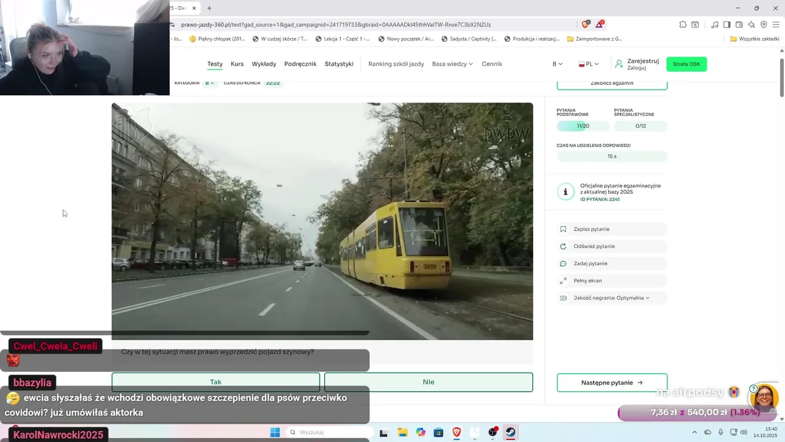Open the KATEGORIA B selector above video

point(210,83)
